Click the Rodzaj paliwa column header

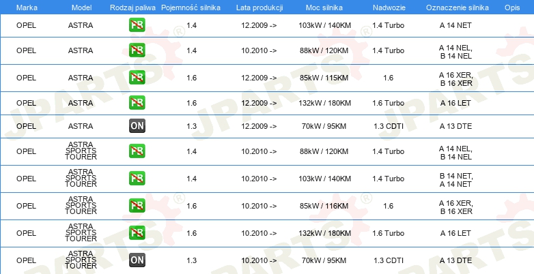pyautogui.click(x=132, y=6)
